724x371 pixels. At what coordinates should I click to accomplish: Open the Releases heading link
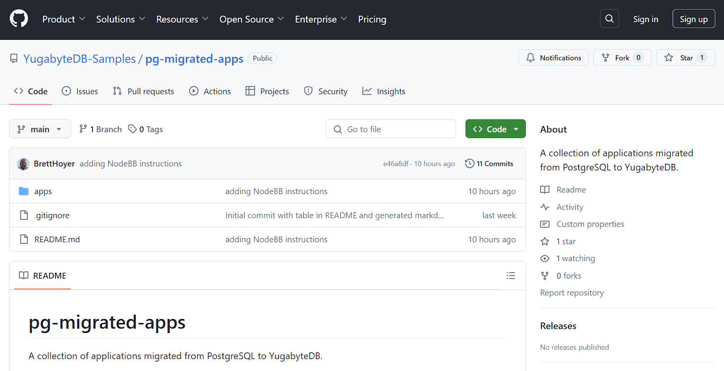tap(558, 326)
